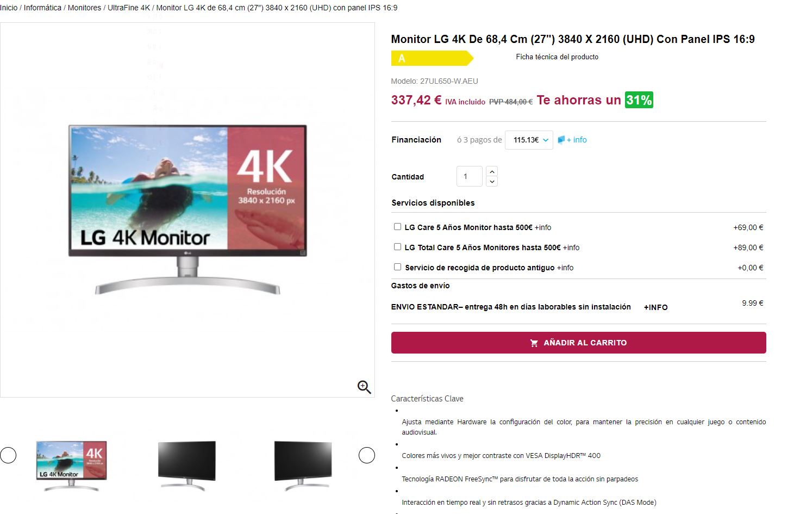This screenshot has height=514, width=800.
Task: Open Informática breadcrumb link
Action: click(42, 8)
